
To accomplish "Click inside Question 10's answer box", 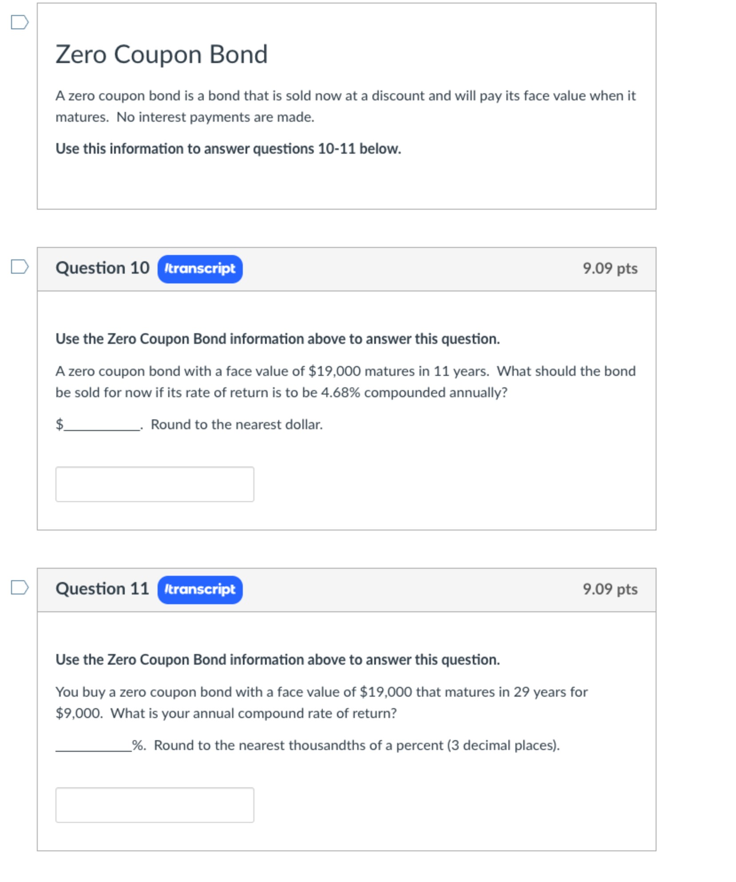I will click(x=154, y=483).
